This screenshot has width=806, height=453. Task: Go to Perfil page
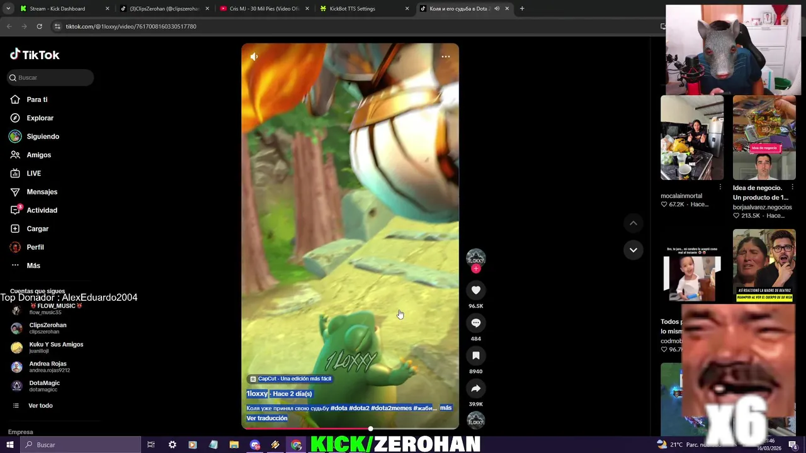(27, 247)
